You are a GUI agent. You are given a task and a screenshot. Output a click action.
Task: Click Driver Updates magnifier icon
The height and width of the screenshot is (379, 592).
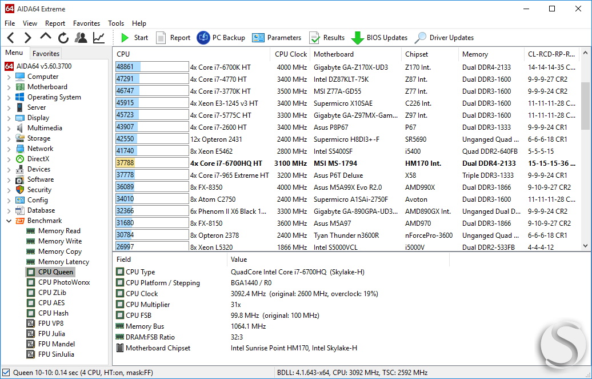(420, 38)
